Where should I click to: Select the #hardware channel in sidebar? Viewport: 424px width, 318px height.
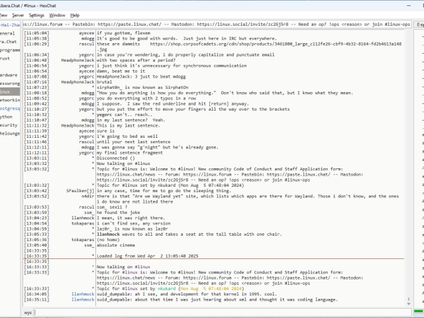click(9, 75)
